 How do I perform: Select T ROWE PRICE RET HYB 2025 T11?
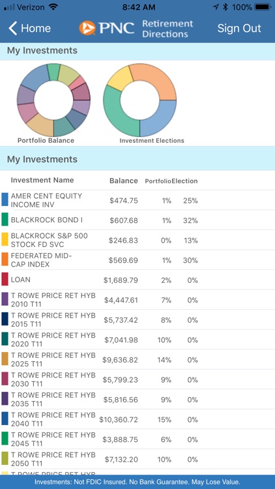(x=53, y=359)
